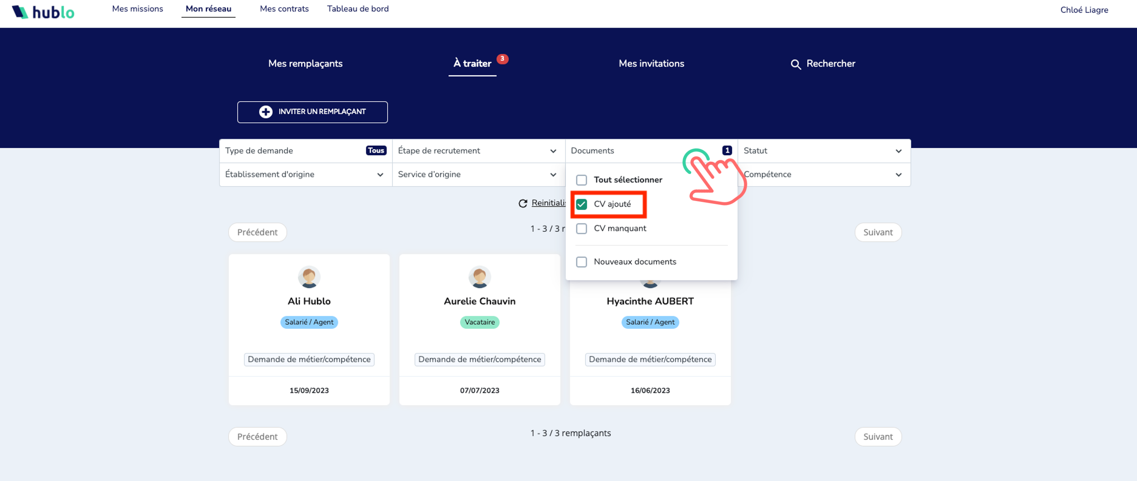Click the top Suivant pagination button

pyautogui.click(x=878, y=232)
